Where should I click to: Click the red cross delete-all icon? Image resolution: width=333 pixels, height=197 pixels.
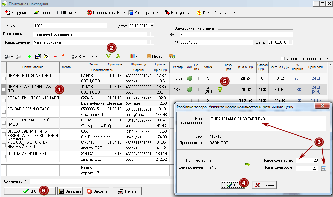tap(63, 56)
